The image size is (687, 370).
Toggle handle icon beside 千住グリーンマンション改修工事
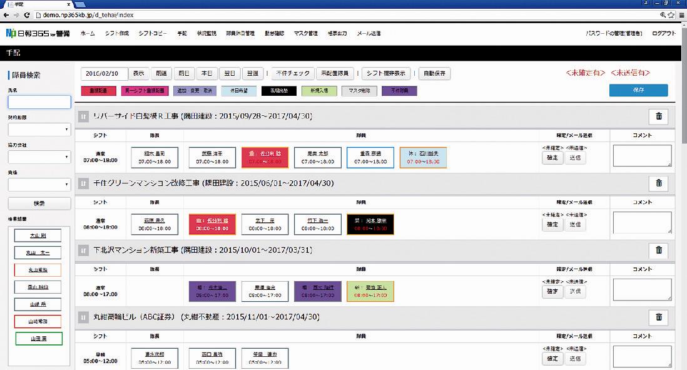[x=83, y=183]
